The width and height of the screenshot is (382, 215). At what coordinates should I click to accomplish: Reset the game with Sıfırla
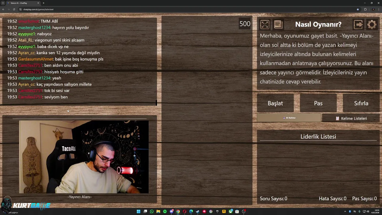[361, 103]
